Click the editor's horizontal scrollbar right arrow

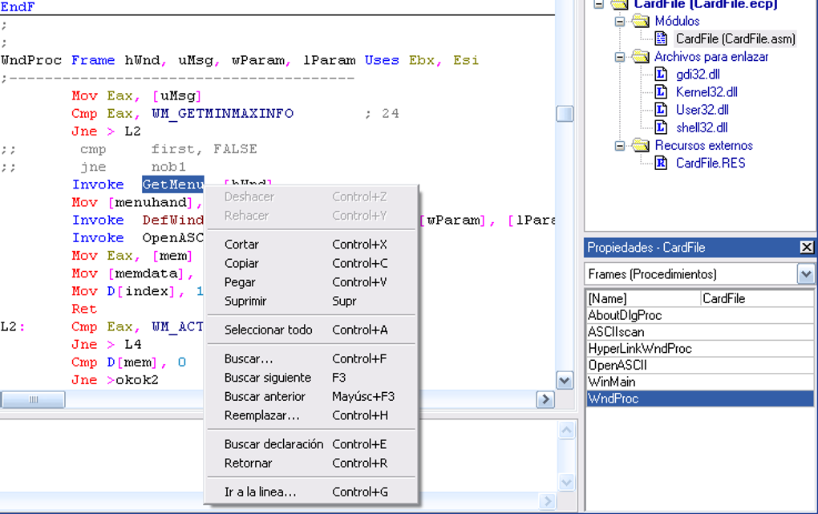point(546,399)
